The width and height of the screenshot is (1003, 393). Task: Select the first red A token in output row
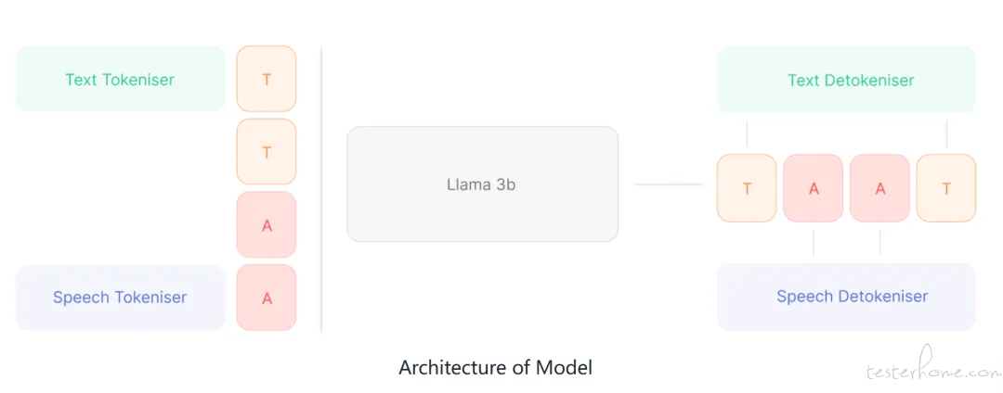(x=813, y=188)
